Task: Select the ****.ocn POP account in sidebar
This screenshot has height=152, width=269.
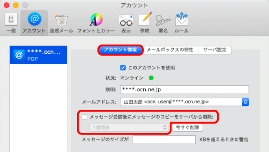Action: coord(38,55)
